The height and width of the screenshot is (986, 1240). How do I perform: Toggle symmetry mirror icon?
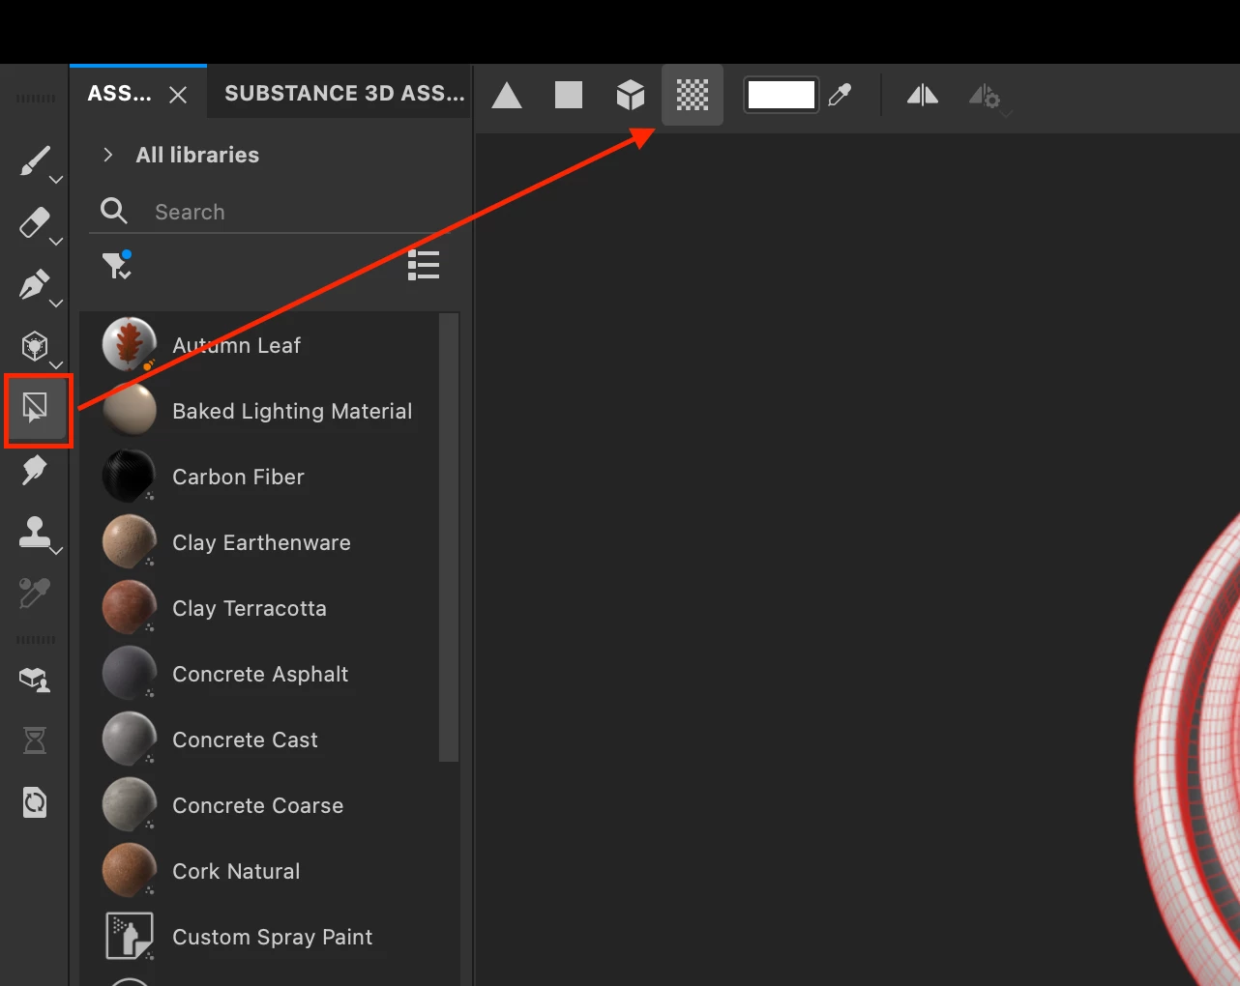[923, 95]
